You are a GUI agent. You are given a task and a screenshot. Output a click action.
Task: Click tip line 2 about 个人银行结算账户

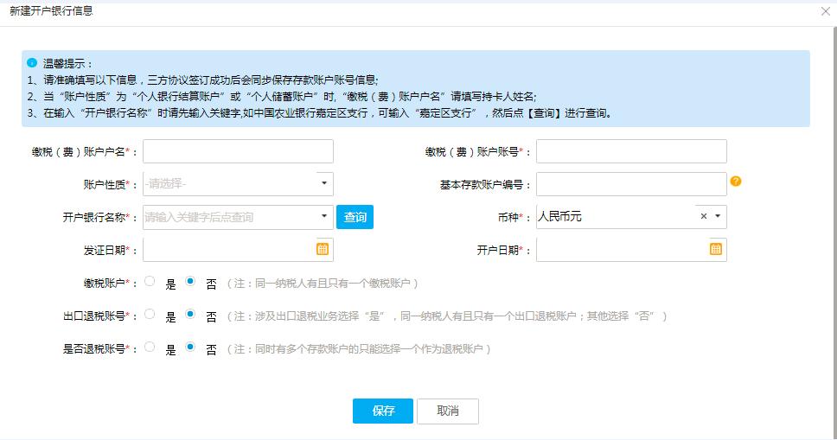point(282,97)
